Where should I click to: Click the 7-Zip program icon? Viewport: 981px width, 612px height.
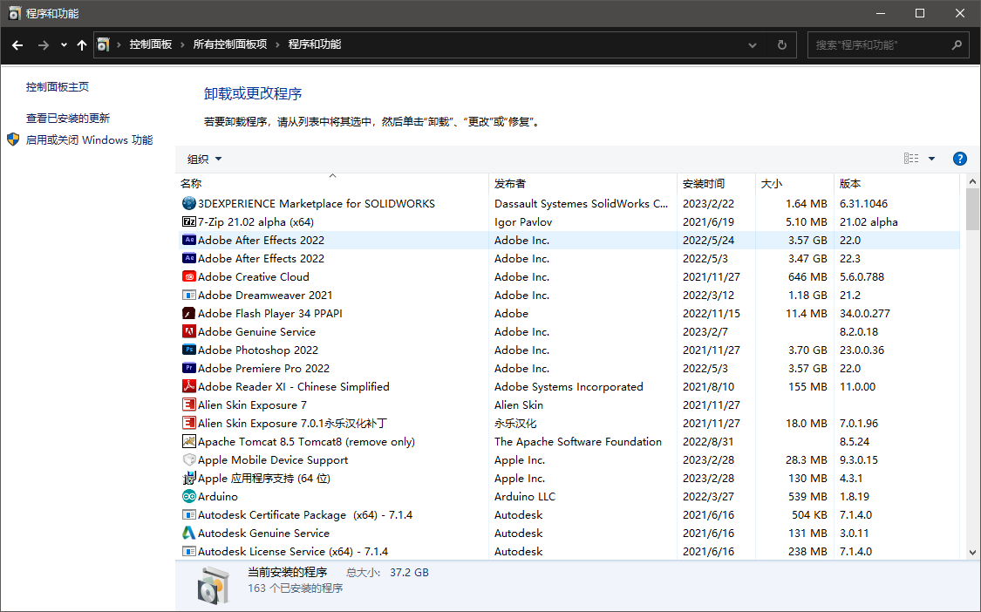coord(189,221)
